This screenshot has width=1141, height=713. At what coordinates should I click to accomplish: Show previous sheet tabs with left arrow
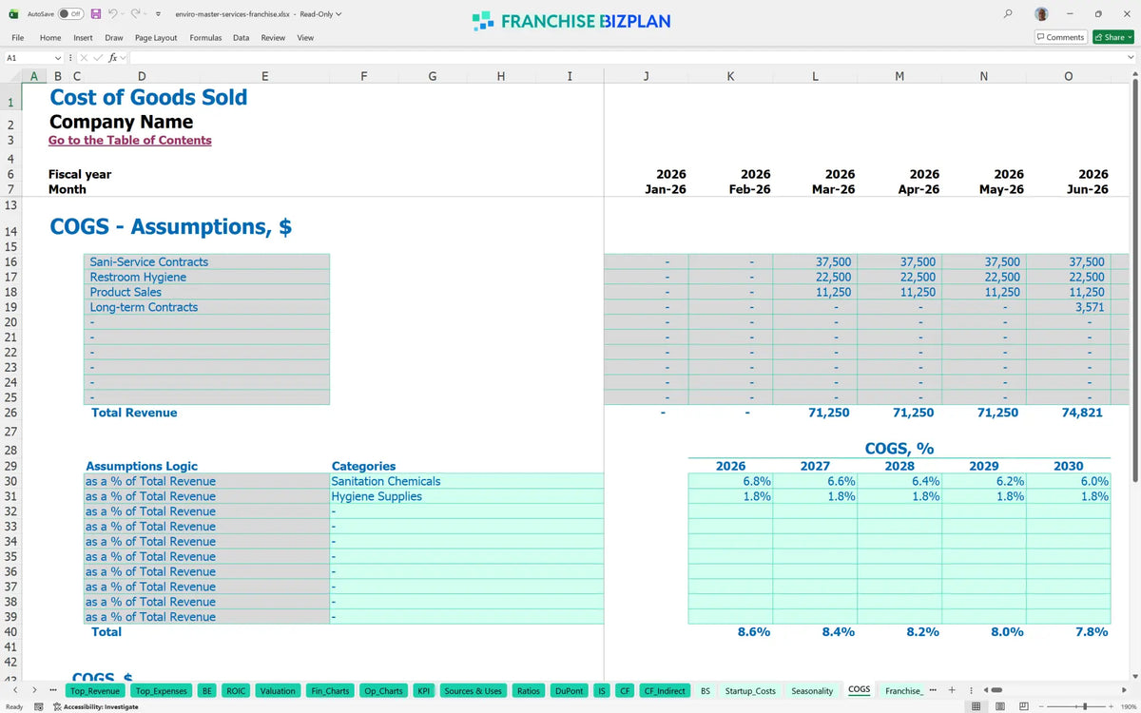14,690
